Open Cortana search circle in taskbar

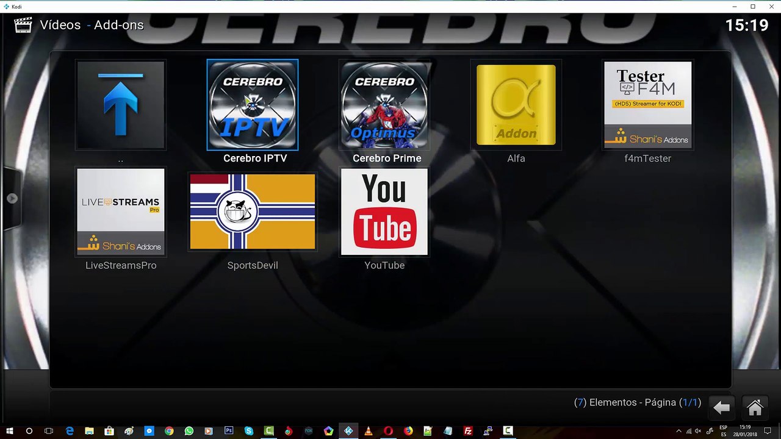pos(29,431)
